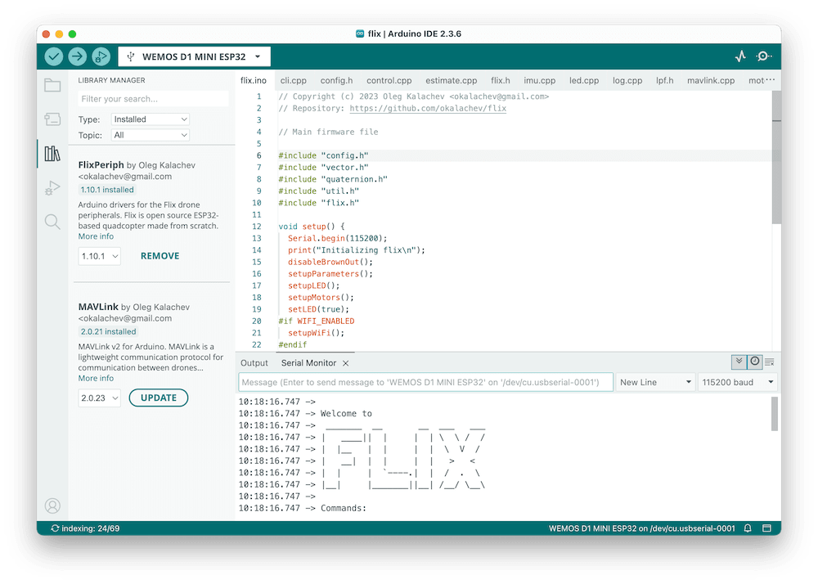Click the Upload arrow icon
Viewport: 818px width, 584px height.
[x=77, y=56]
